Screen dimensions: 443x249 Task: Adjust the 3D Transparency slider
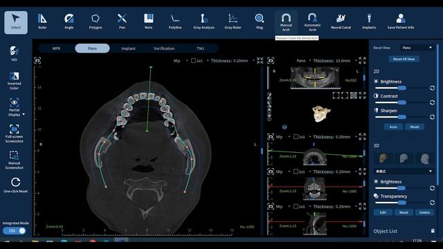pyautogui.click(x=401, y=203)
